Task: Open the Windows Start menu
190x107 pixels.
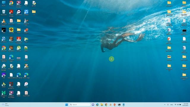Action: 66,105
